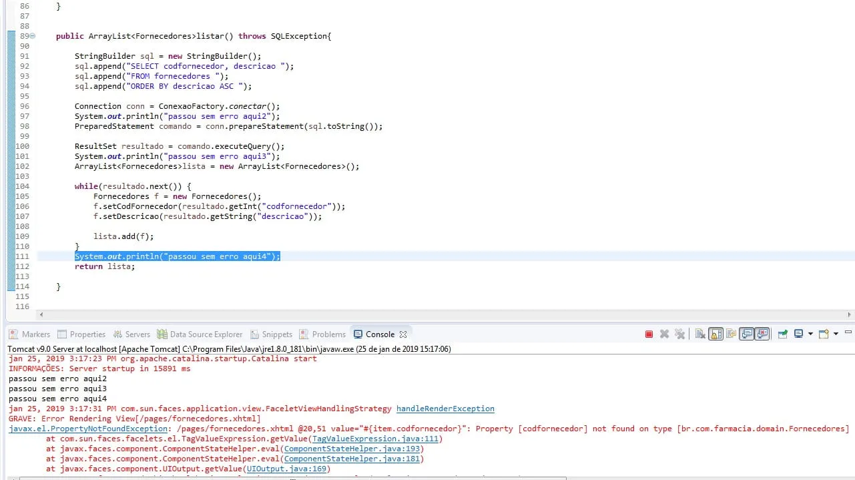
Task: Switch to the Properties tab
Action: point(81,334)
